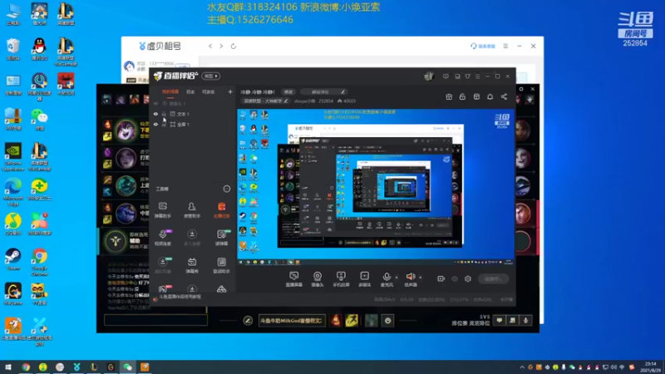Add a new scene with plus icon

point(230,91)
